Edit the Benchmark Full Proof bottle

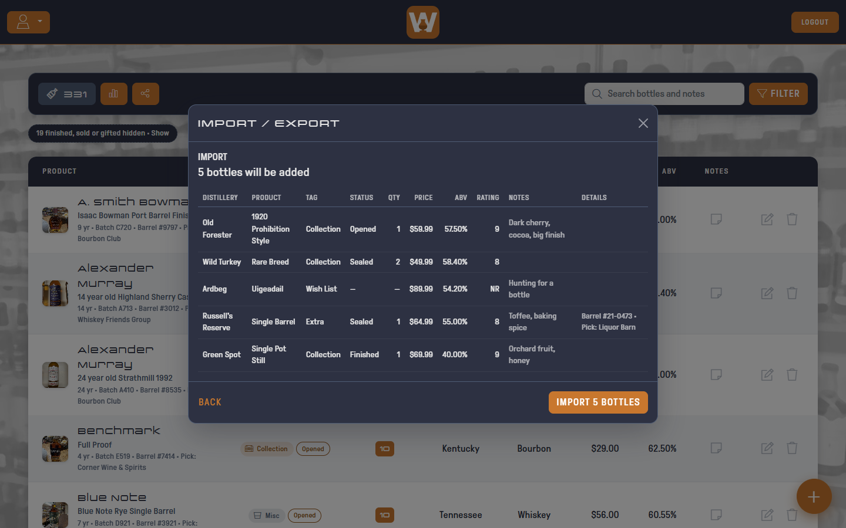[767, 449]
